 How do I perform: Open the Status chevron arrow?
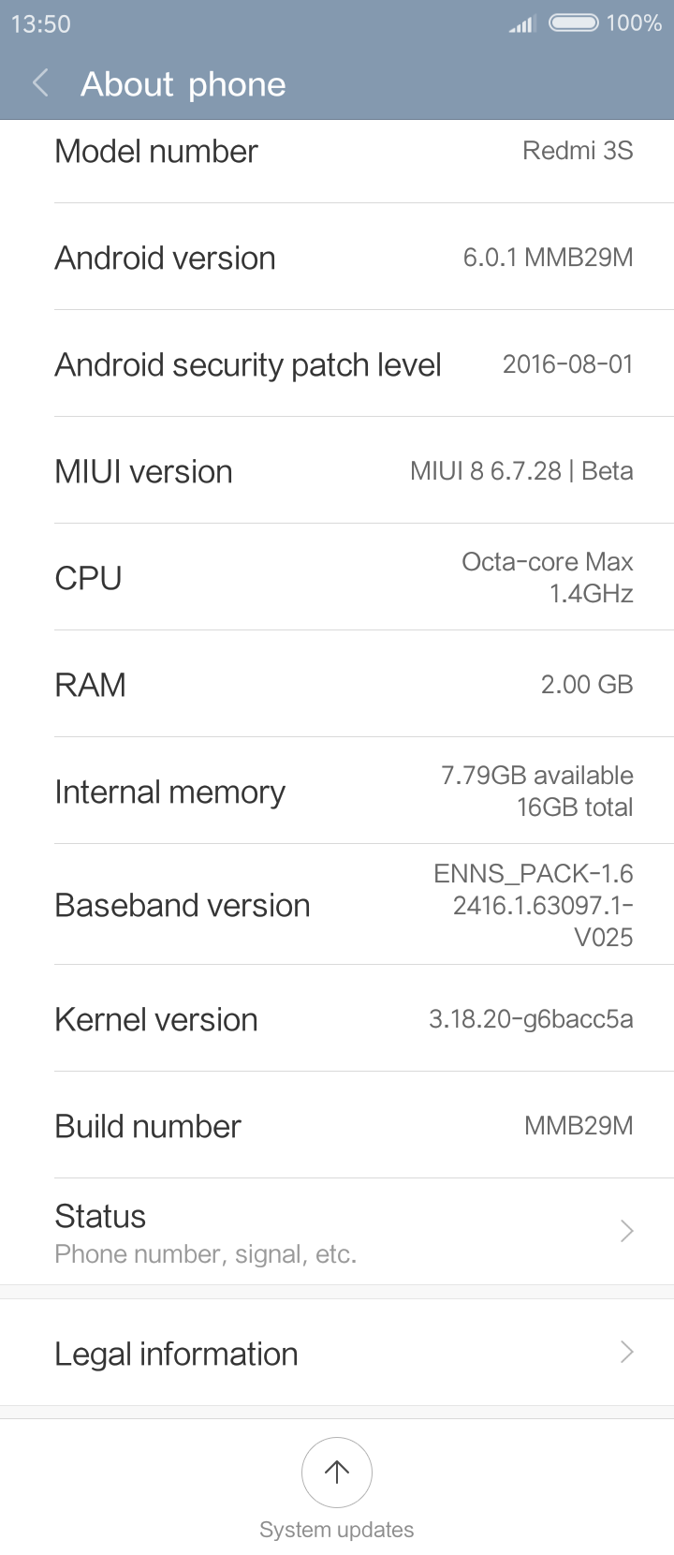(627, 1231)
